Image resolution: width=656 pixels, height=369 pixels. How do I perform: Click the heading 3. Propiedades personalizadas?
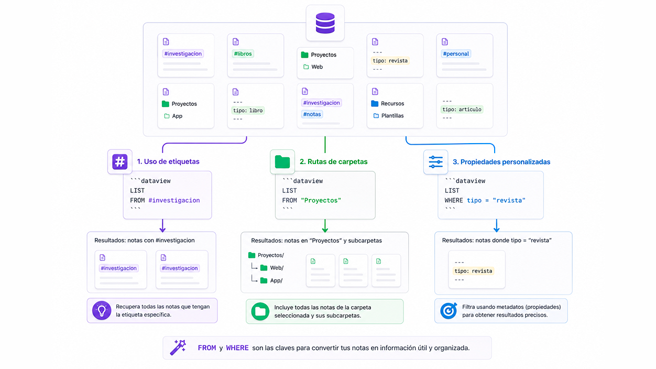(x=501, y=162)
